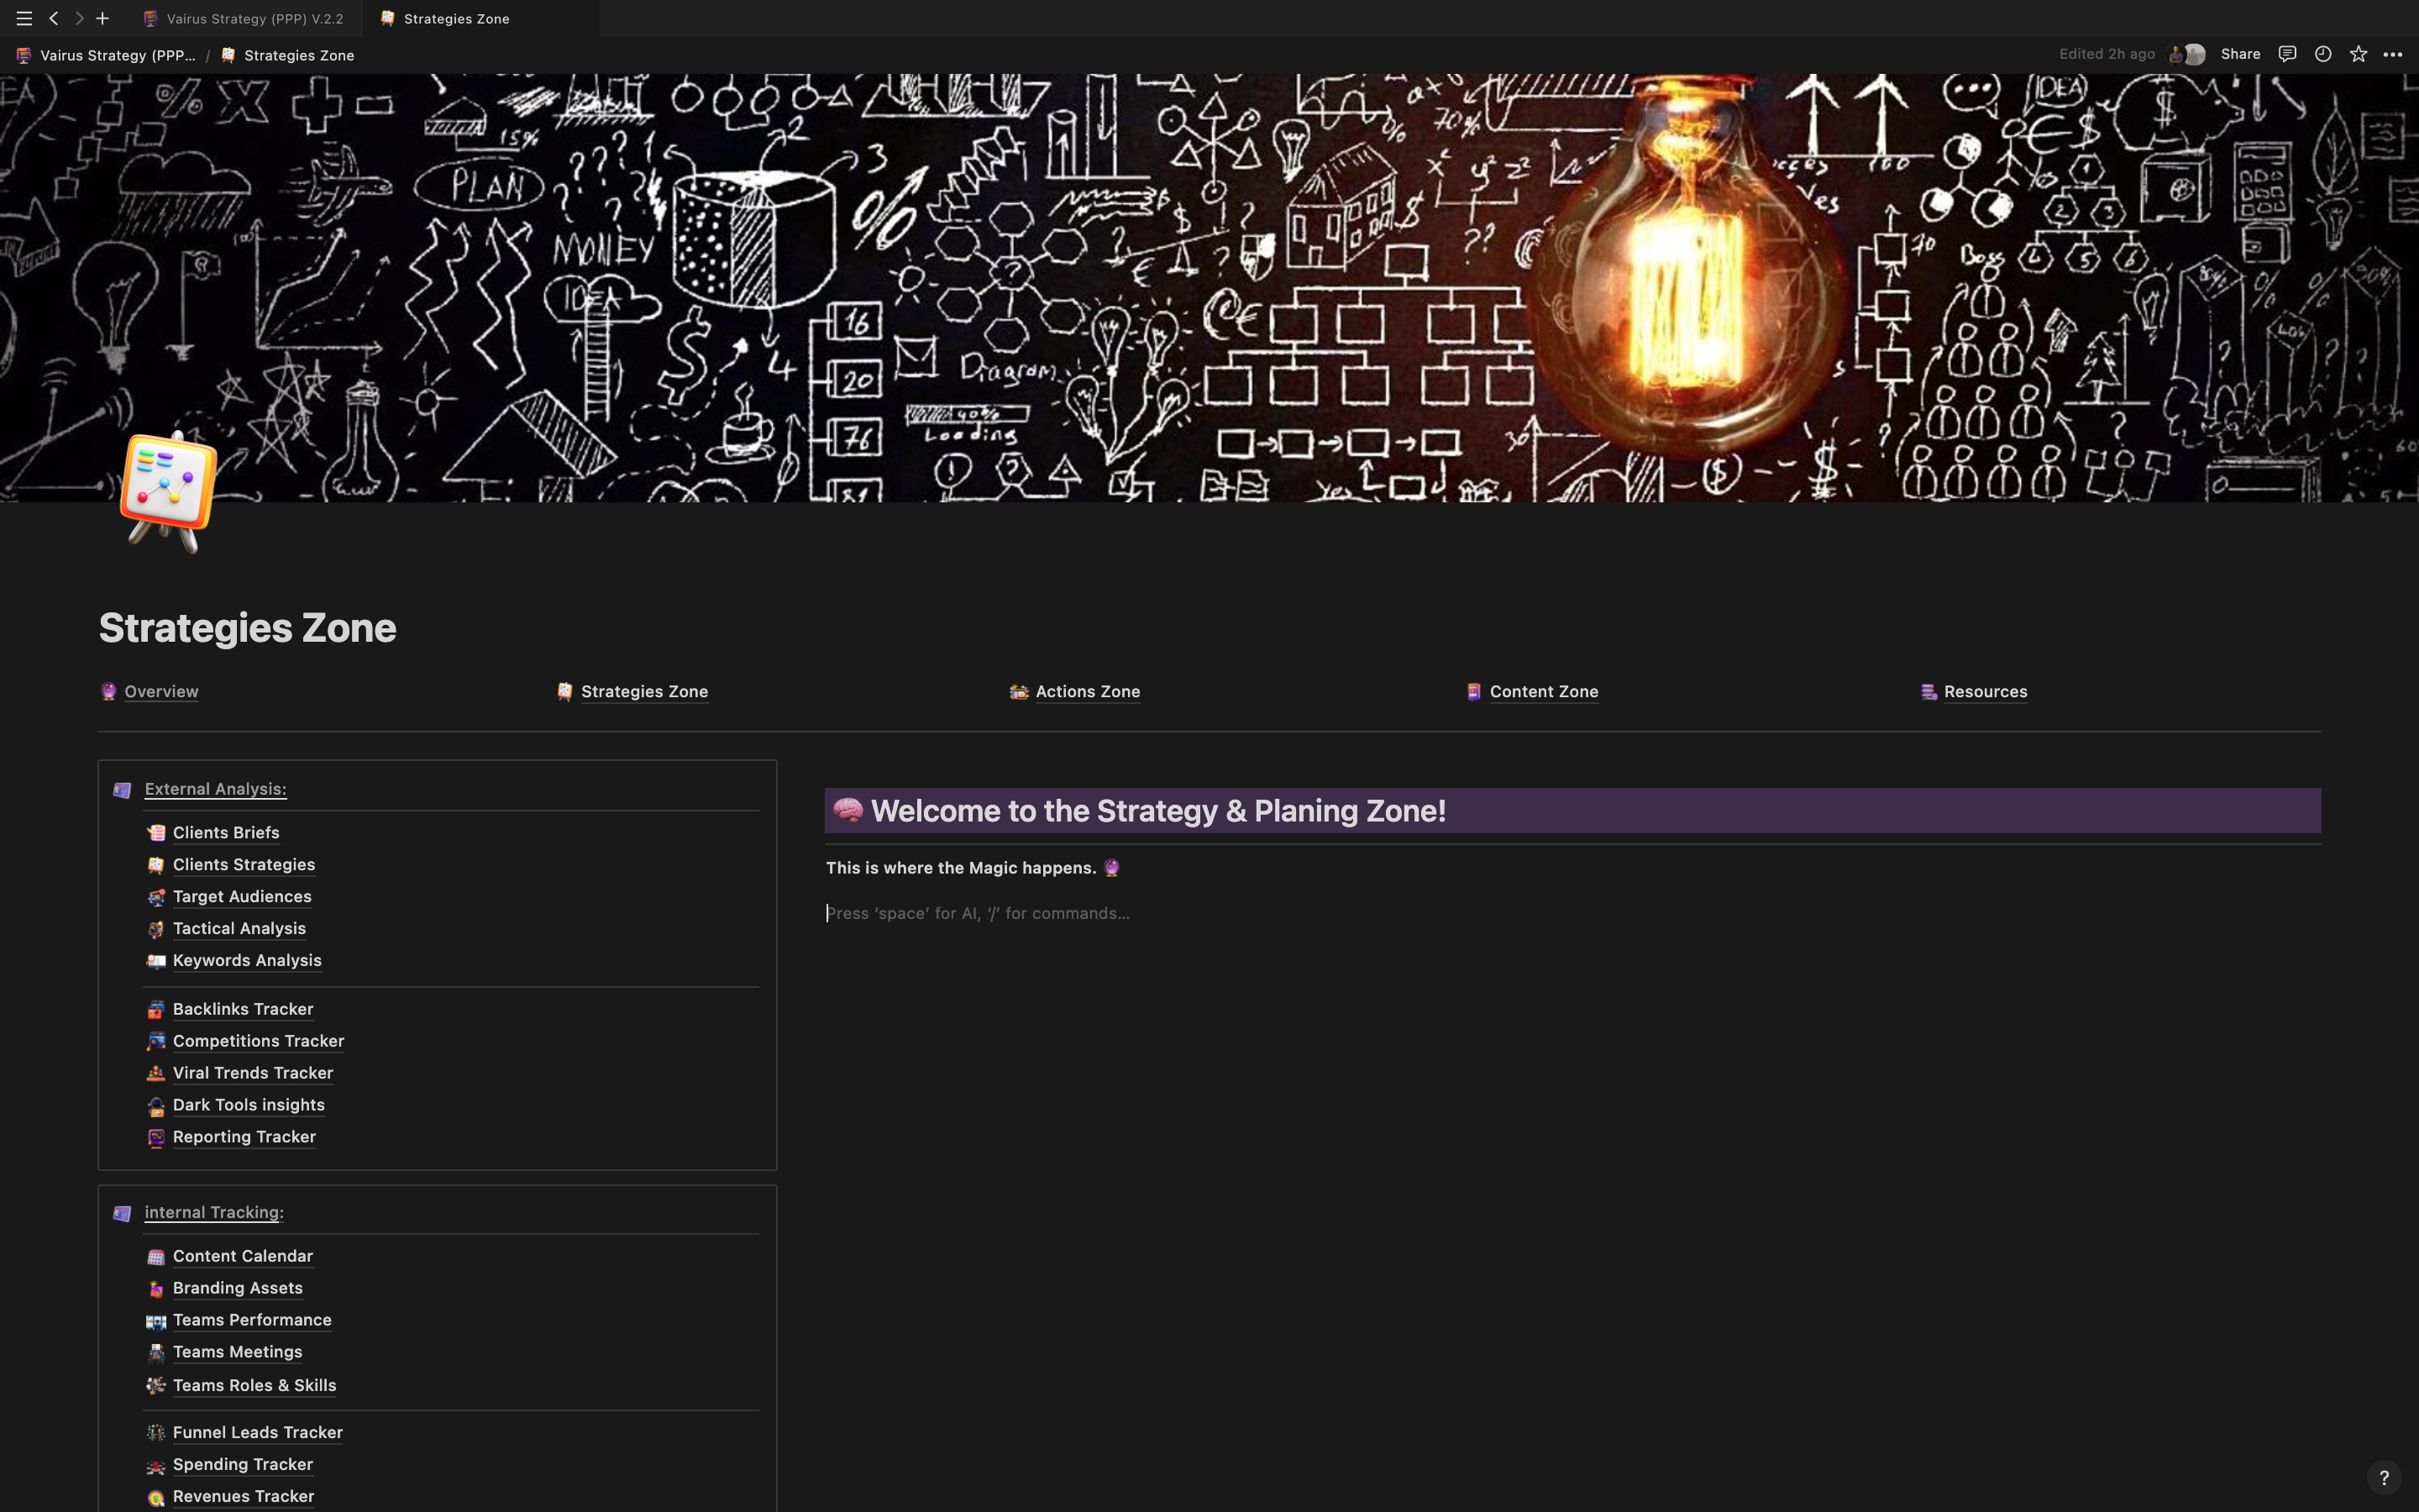Open the Clients Briefs page
This screenshot has width=2419, height=1512.
(x=226, y=832)
